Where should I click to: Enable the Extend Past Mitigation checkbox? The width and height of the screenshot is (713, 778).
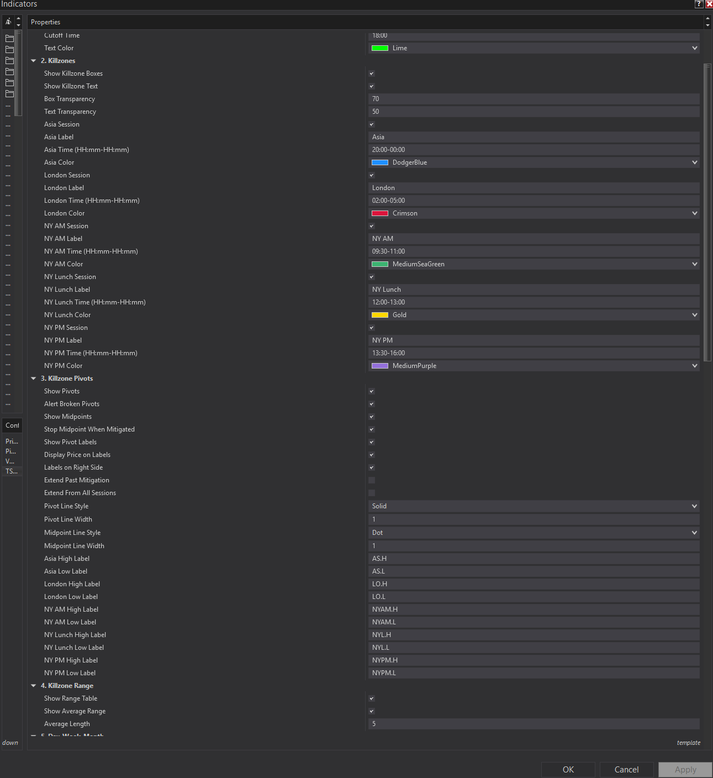372,480
